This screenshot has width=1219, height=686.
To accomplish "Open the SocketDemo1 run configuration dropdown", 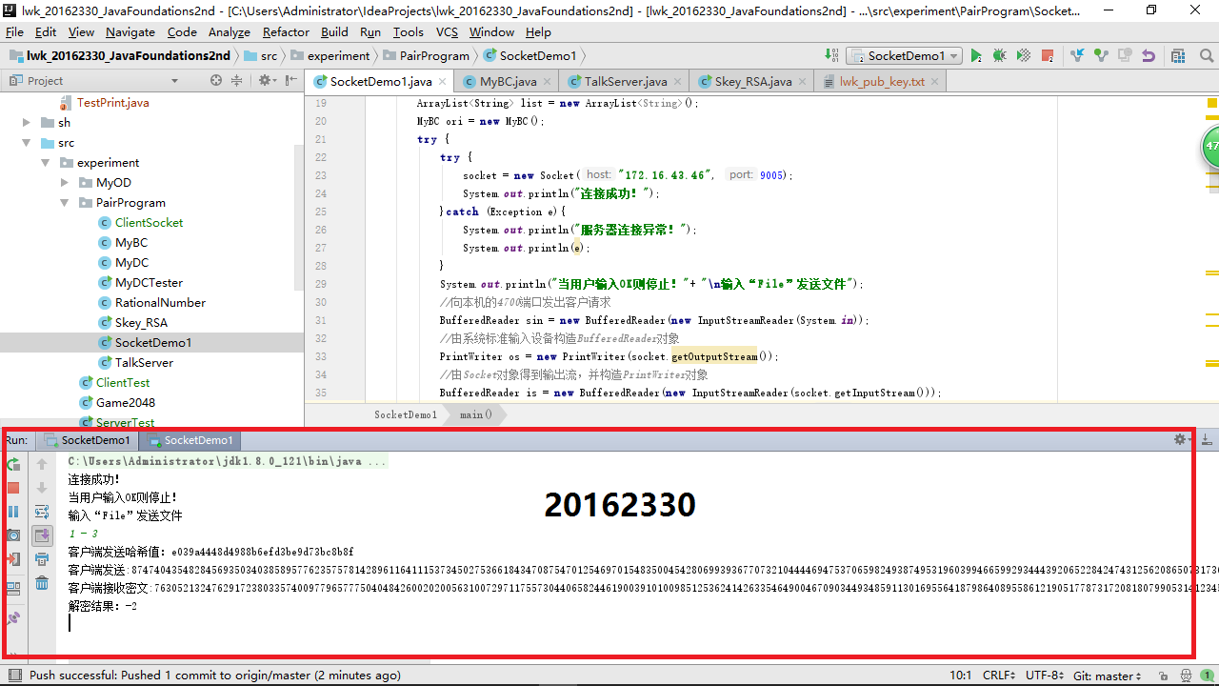I will (x=905, y=56).
